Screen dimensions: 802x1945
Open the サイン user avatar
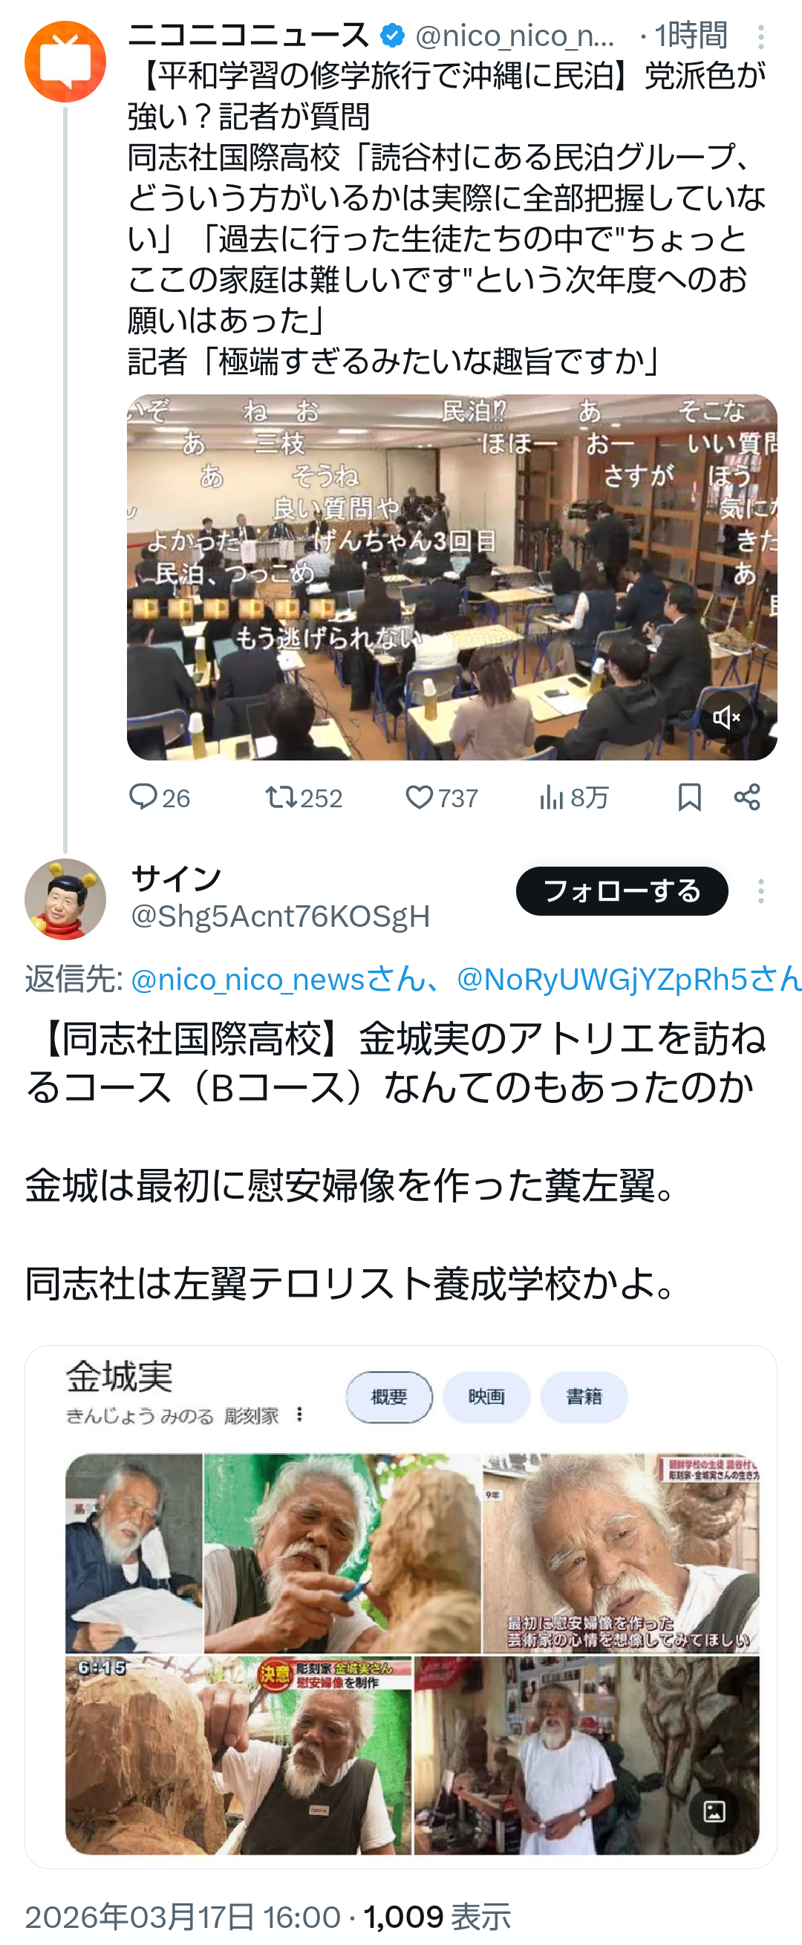point(65,899)
